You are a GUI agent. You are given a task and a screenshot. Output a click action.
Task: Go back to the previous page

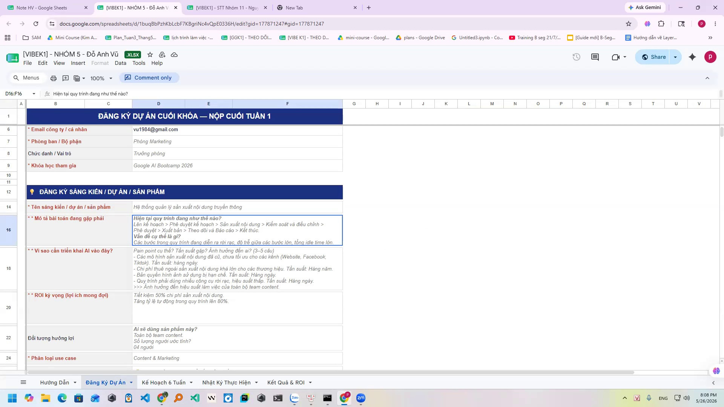[x=9, y=24]
